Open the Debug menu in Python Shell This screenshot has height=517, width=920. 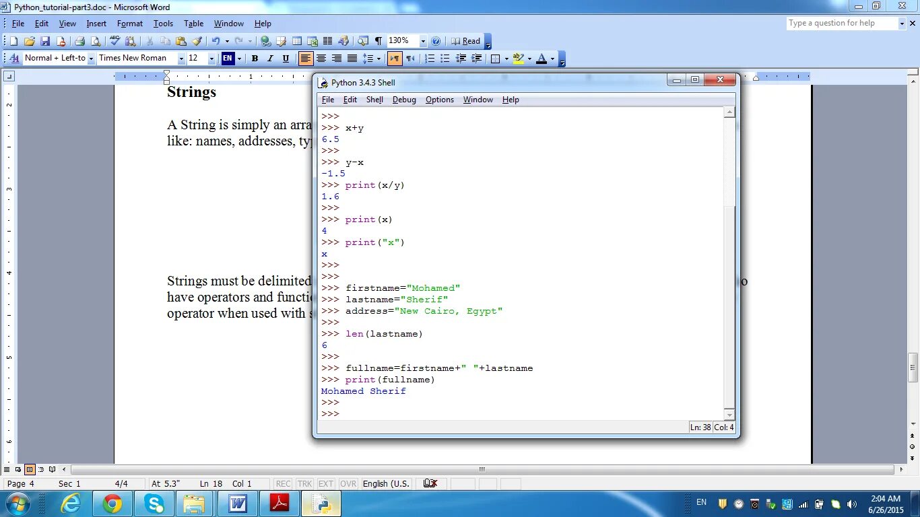404,100
